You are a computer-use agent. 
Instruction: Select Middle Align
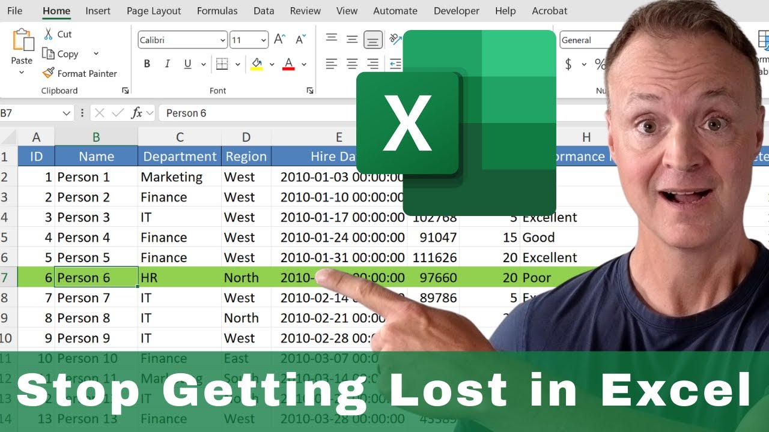352,40
